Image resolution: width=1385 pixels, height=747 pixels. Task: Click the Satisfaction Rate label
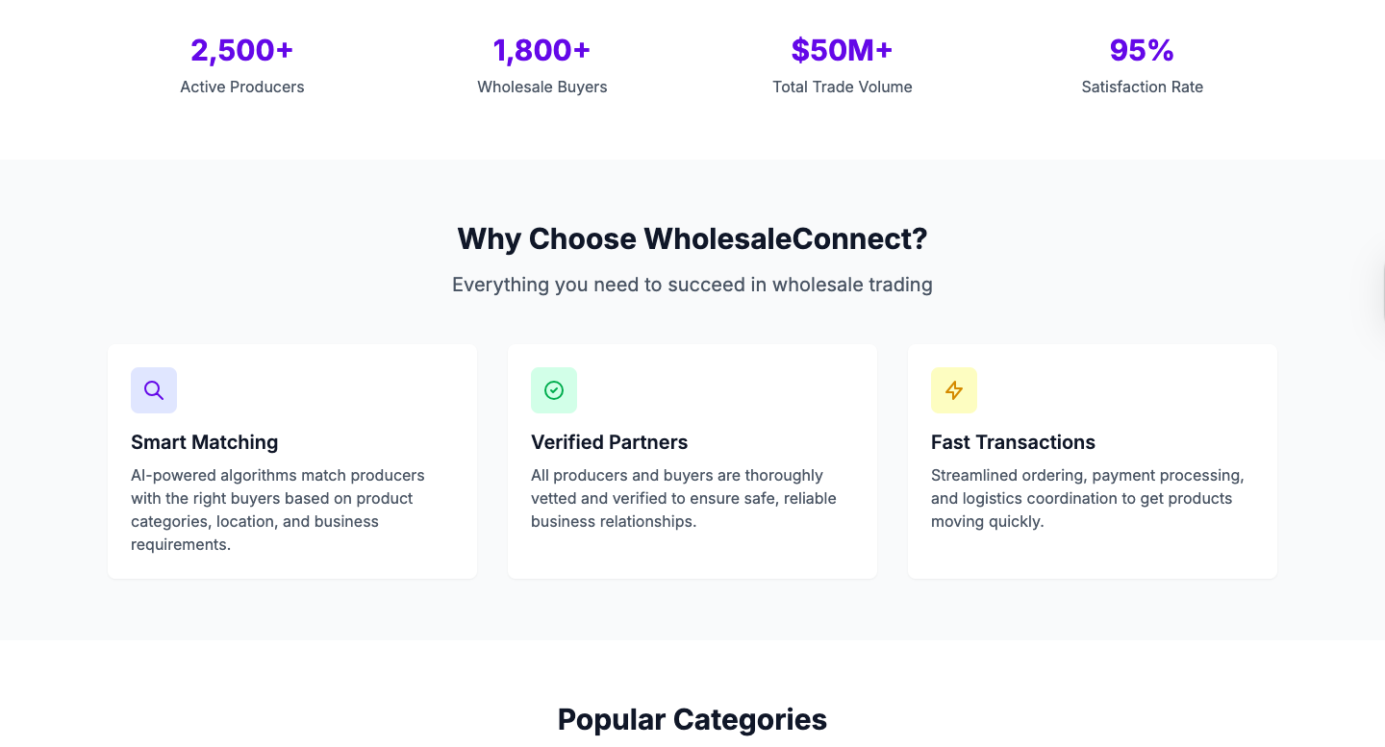point(1143,87)
